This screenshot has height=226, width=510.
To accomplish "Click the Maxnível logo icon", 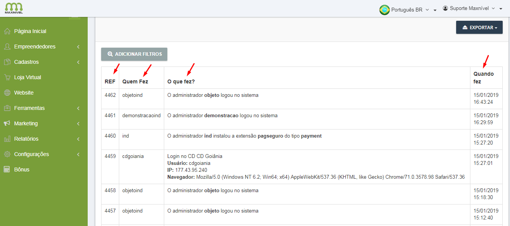I will pyautogui.click(x=13, y=8).
